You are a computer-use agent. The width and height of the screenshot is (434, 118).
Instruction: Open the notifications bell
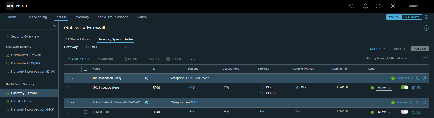[x=366, y=6]
